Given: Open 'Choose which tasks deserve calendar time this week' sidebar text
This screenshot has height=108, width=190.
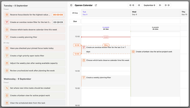Looking at the screenshot, I should tap(34, 29).
